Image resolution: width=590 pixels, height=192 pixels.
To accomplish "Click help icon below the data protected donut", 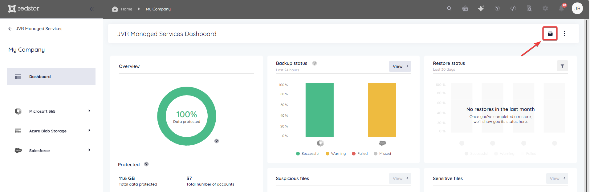I will click(x=217, y=141).
